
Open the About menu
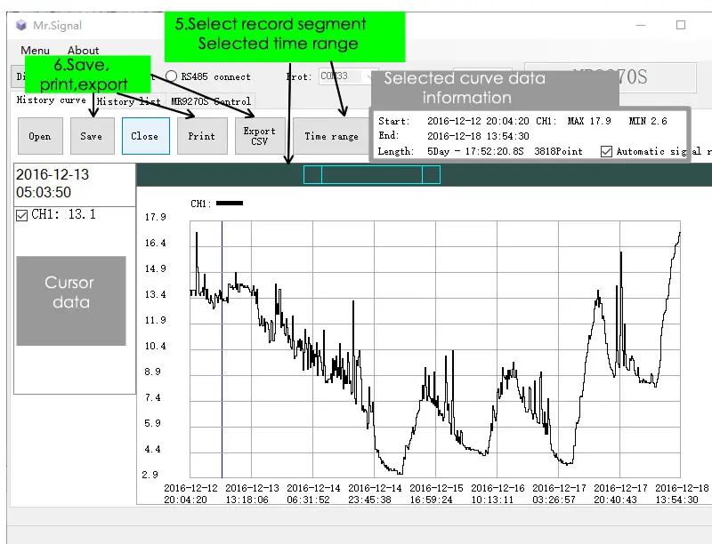pyautogui.click(x=83, y=50)
